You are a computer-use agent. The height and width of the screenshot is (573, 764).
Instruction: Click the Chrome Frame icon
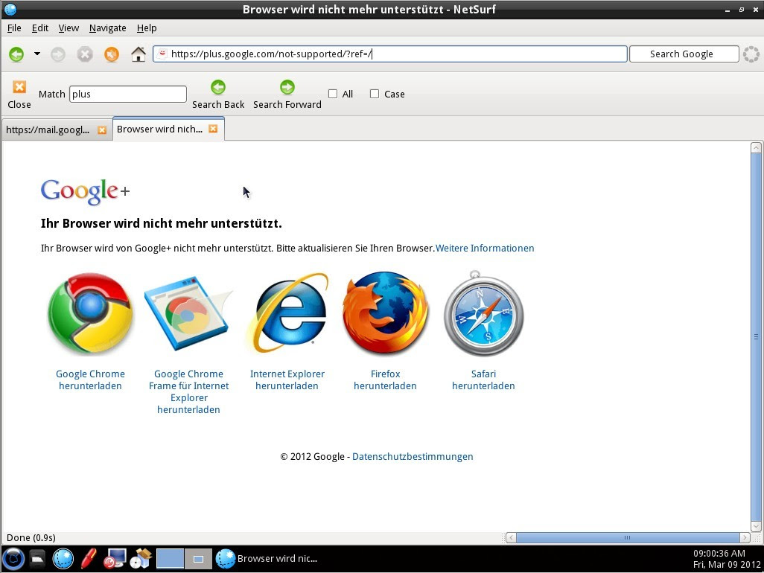pyautogui.click(x=188, y=313)
